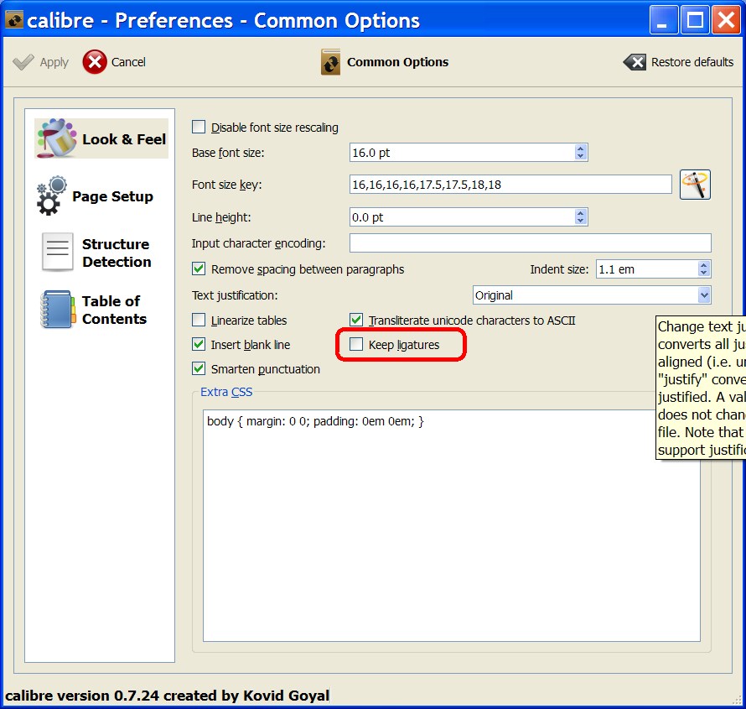This screenshot has width=746, height=709.
Task: Uncheck the Insert blank line option
Action: 199,344
